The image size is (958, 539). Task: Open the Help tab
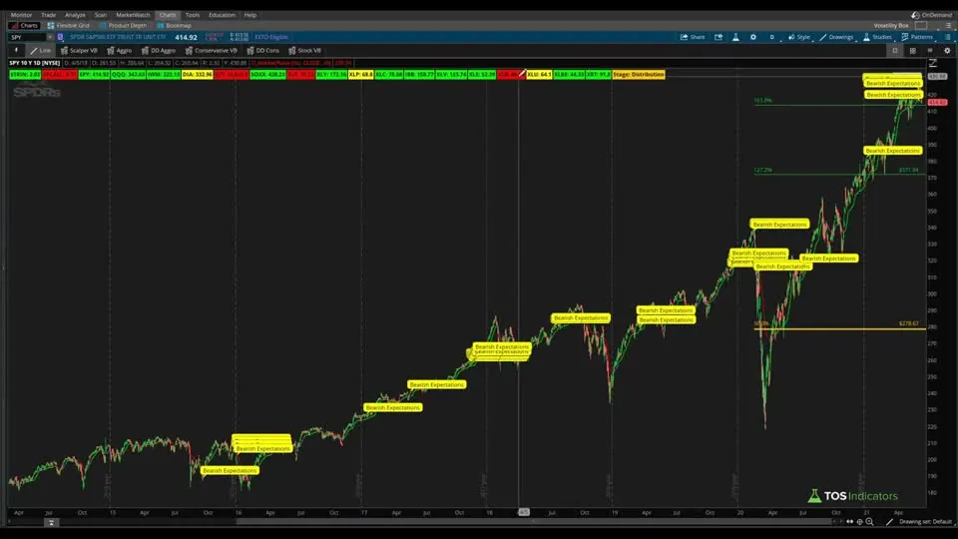point(250,15)
